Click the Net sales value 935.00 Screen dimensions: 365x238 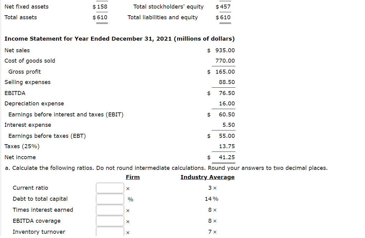(x=225, y=50)
